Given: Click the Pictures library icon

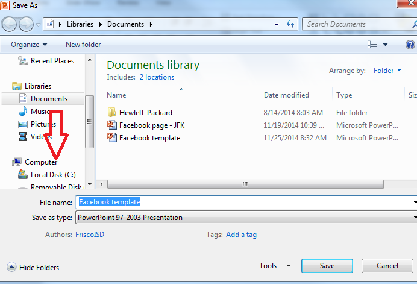Looking at the screenshot, I should 23,124.
